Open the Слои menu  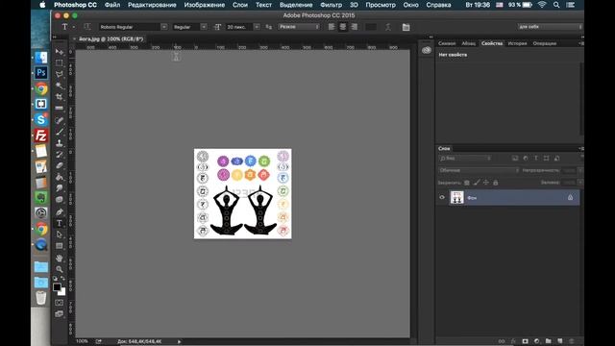click(239, 5)
